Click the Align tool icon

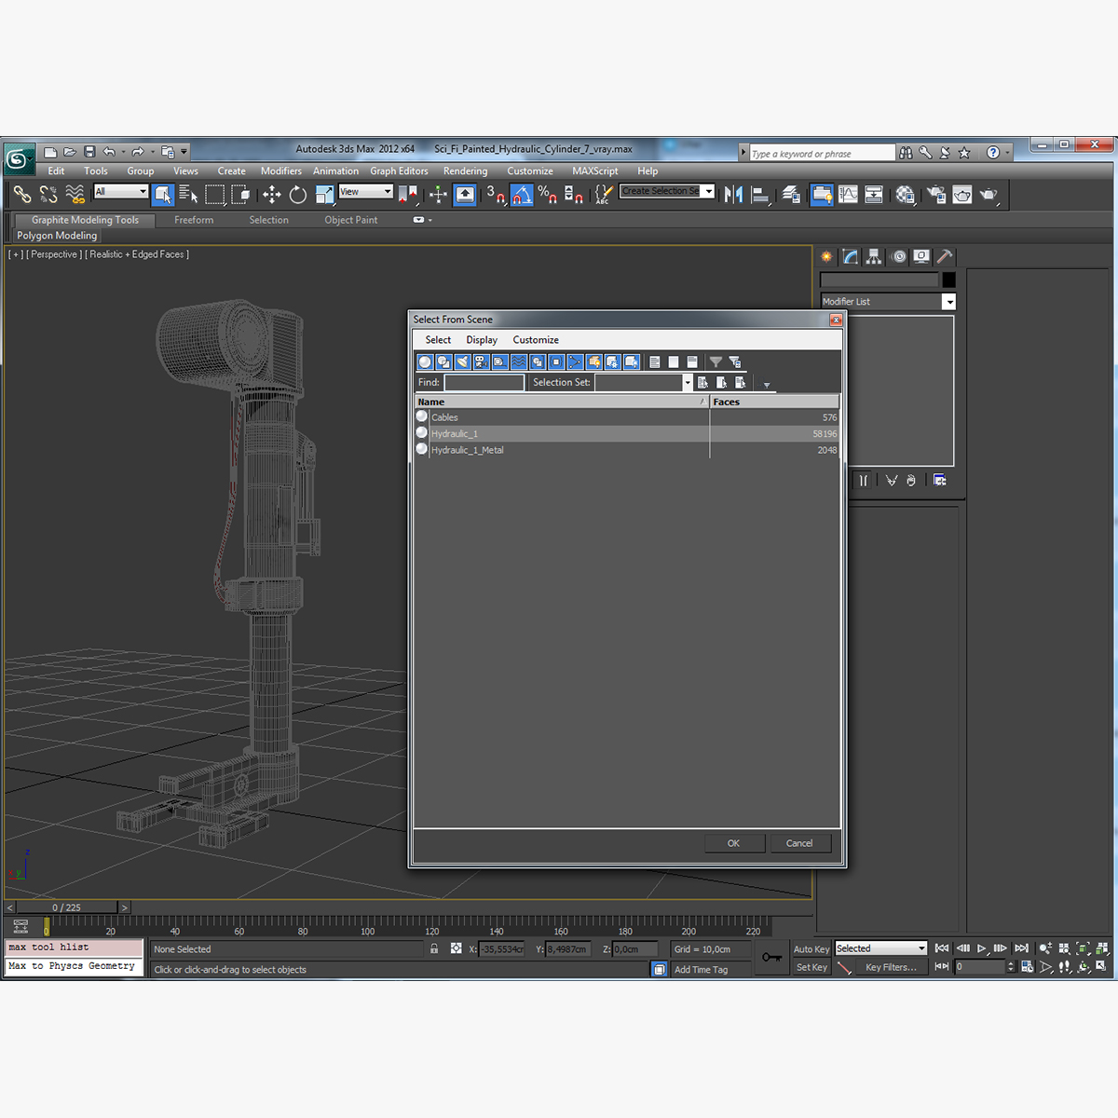tap(760, 194)
